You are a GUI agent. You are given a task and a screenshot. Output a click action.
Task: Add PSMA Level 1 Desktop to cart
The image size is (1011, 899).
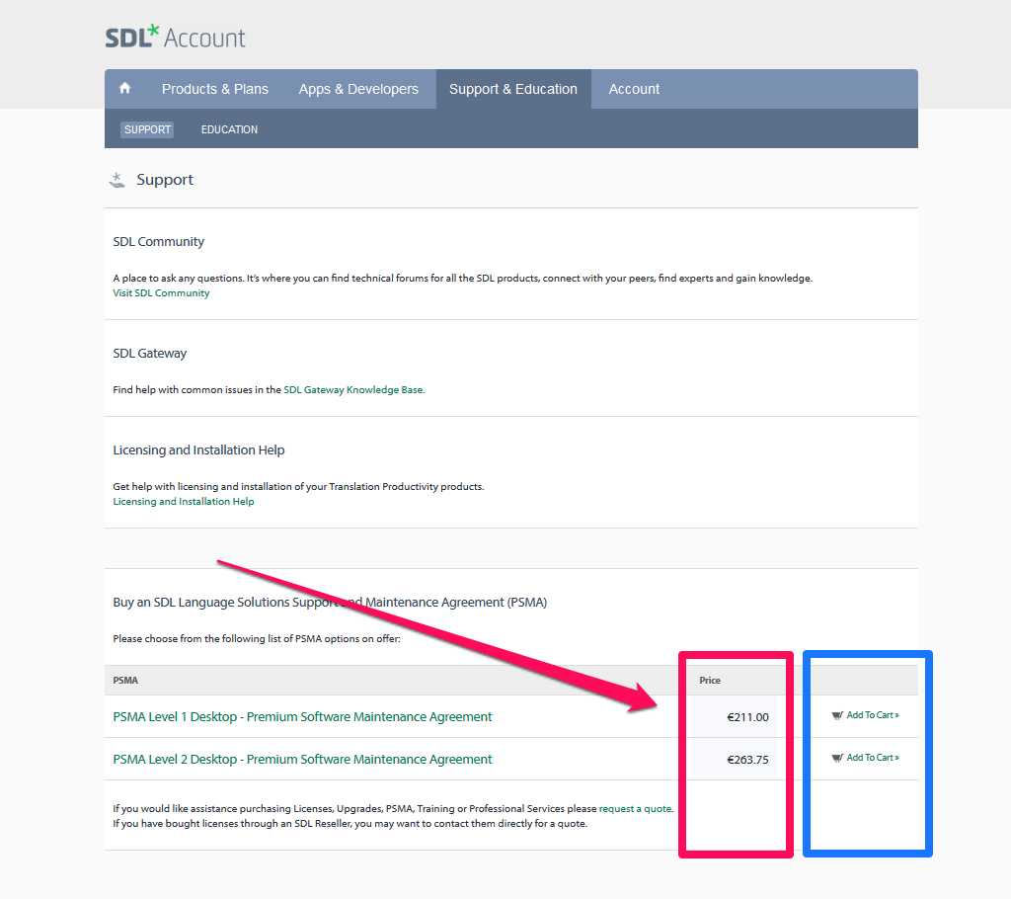pyautogui.click(x=873, y=715)
